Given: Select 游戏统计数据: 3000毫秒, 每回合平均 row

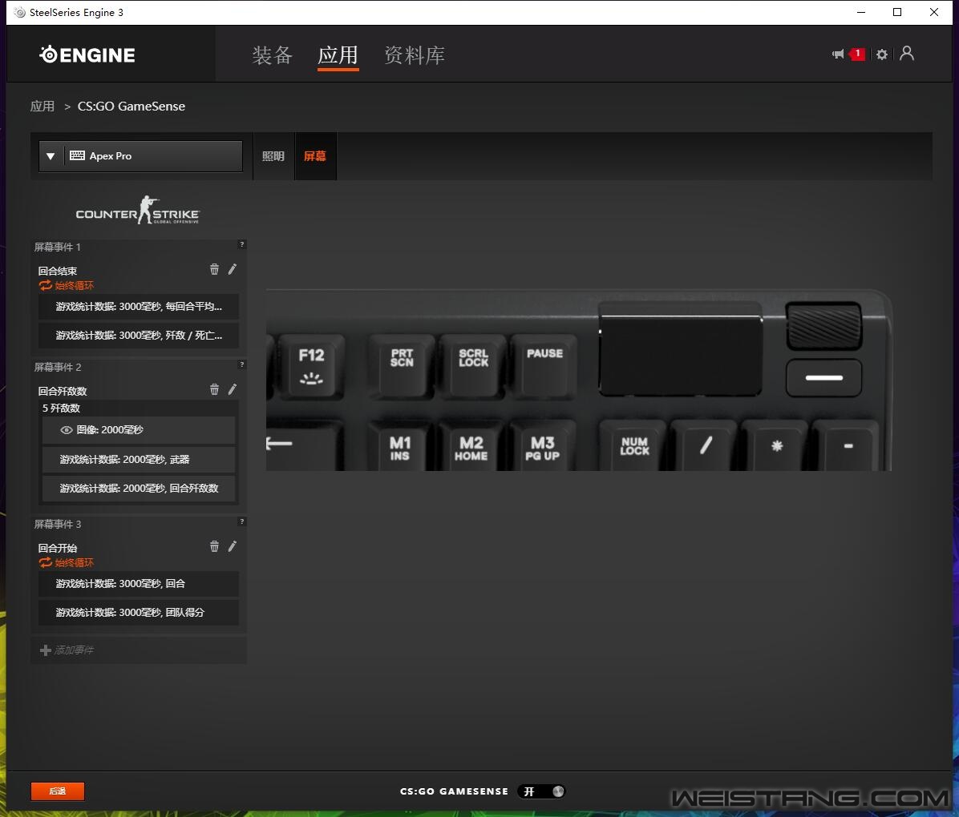Looking at the screenshot, I should (138, 307).
